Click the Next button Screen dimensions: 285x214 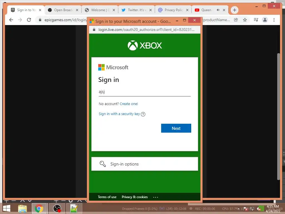pyautogui.click(x=176, y=128)
